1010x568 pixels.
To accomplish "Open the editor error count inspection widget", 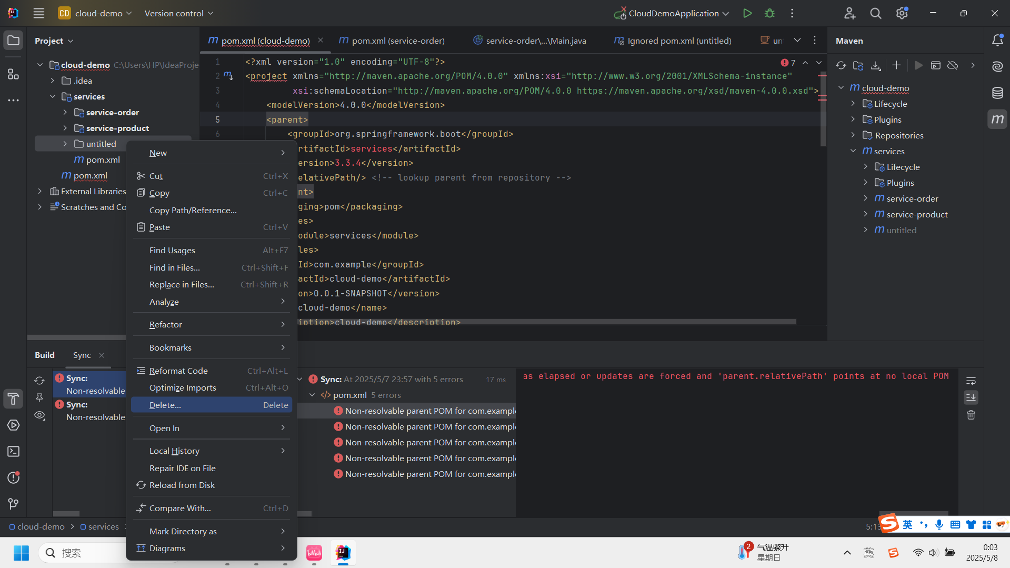I will coord(788,63).
